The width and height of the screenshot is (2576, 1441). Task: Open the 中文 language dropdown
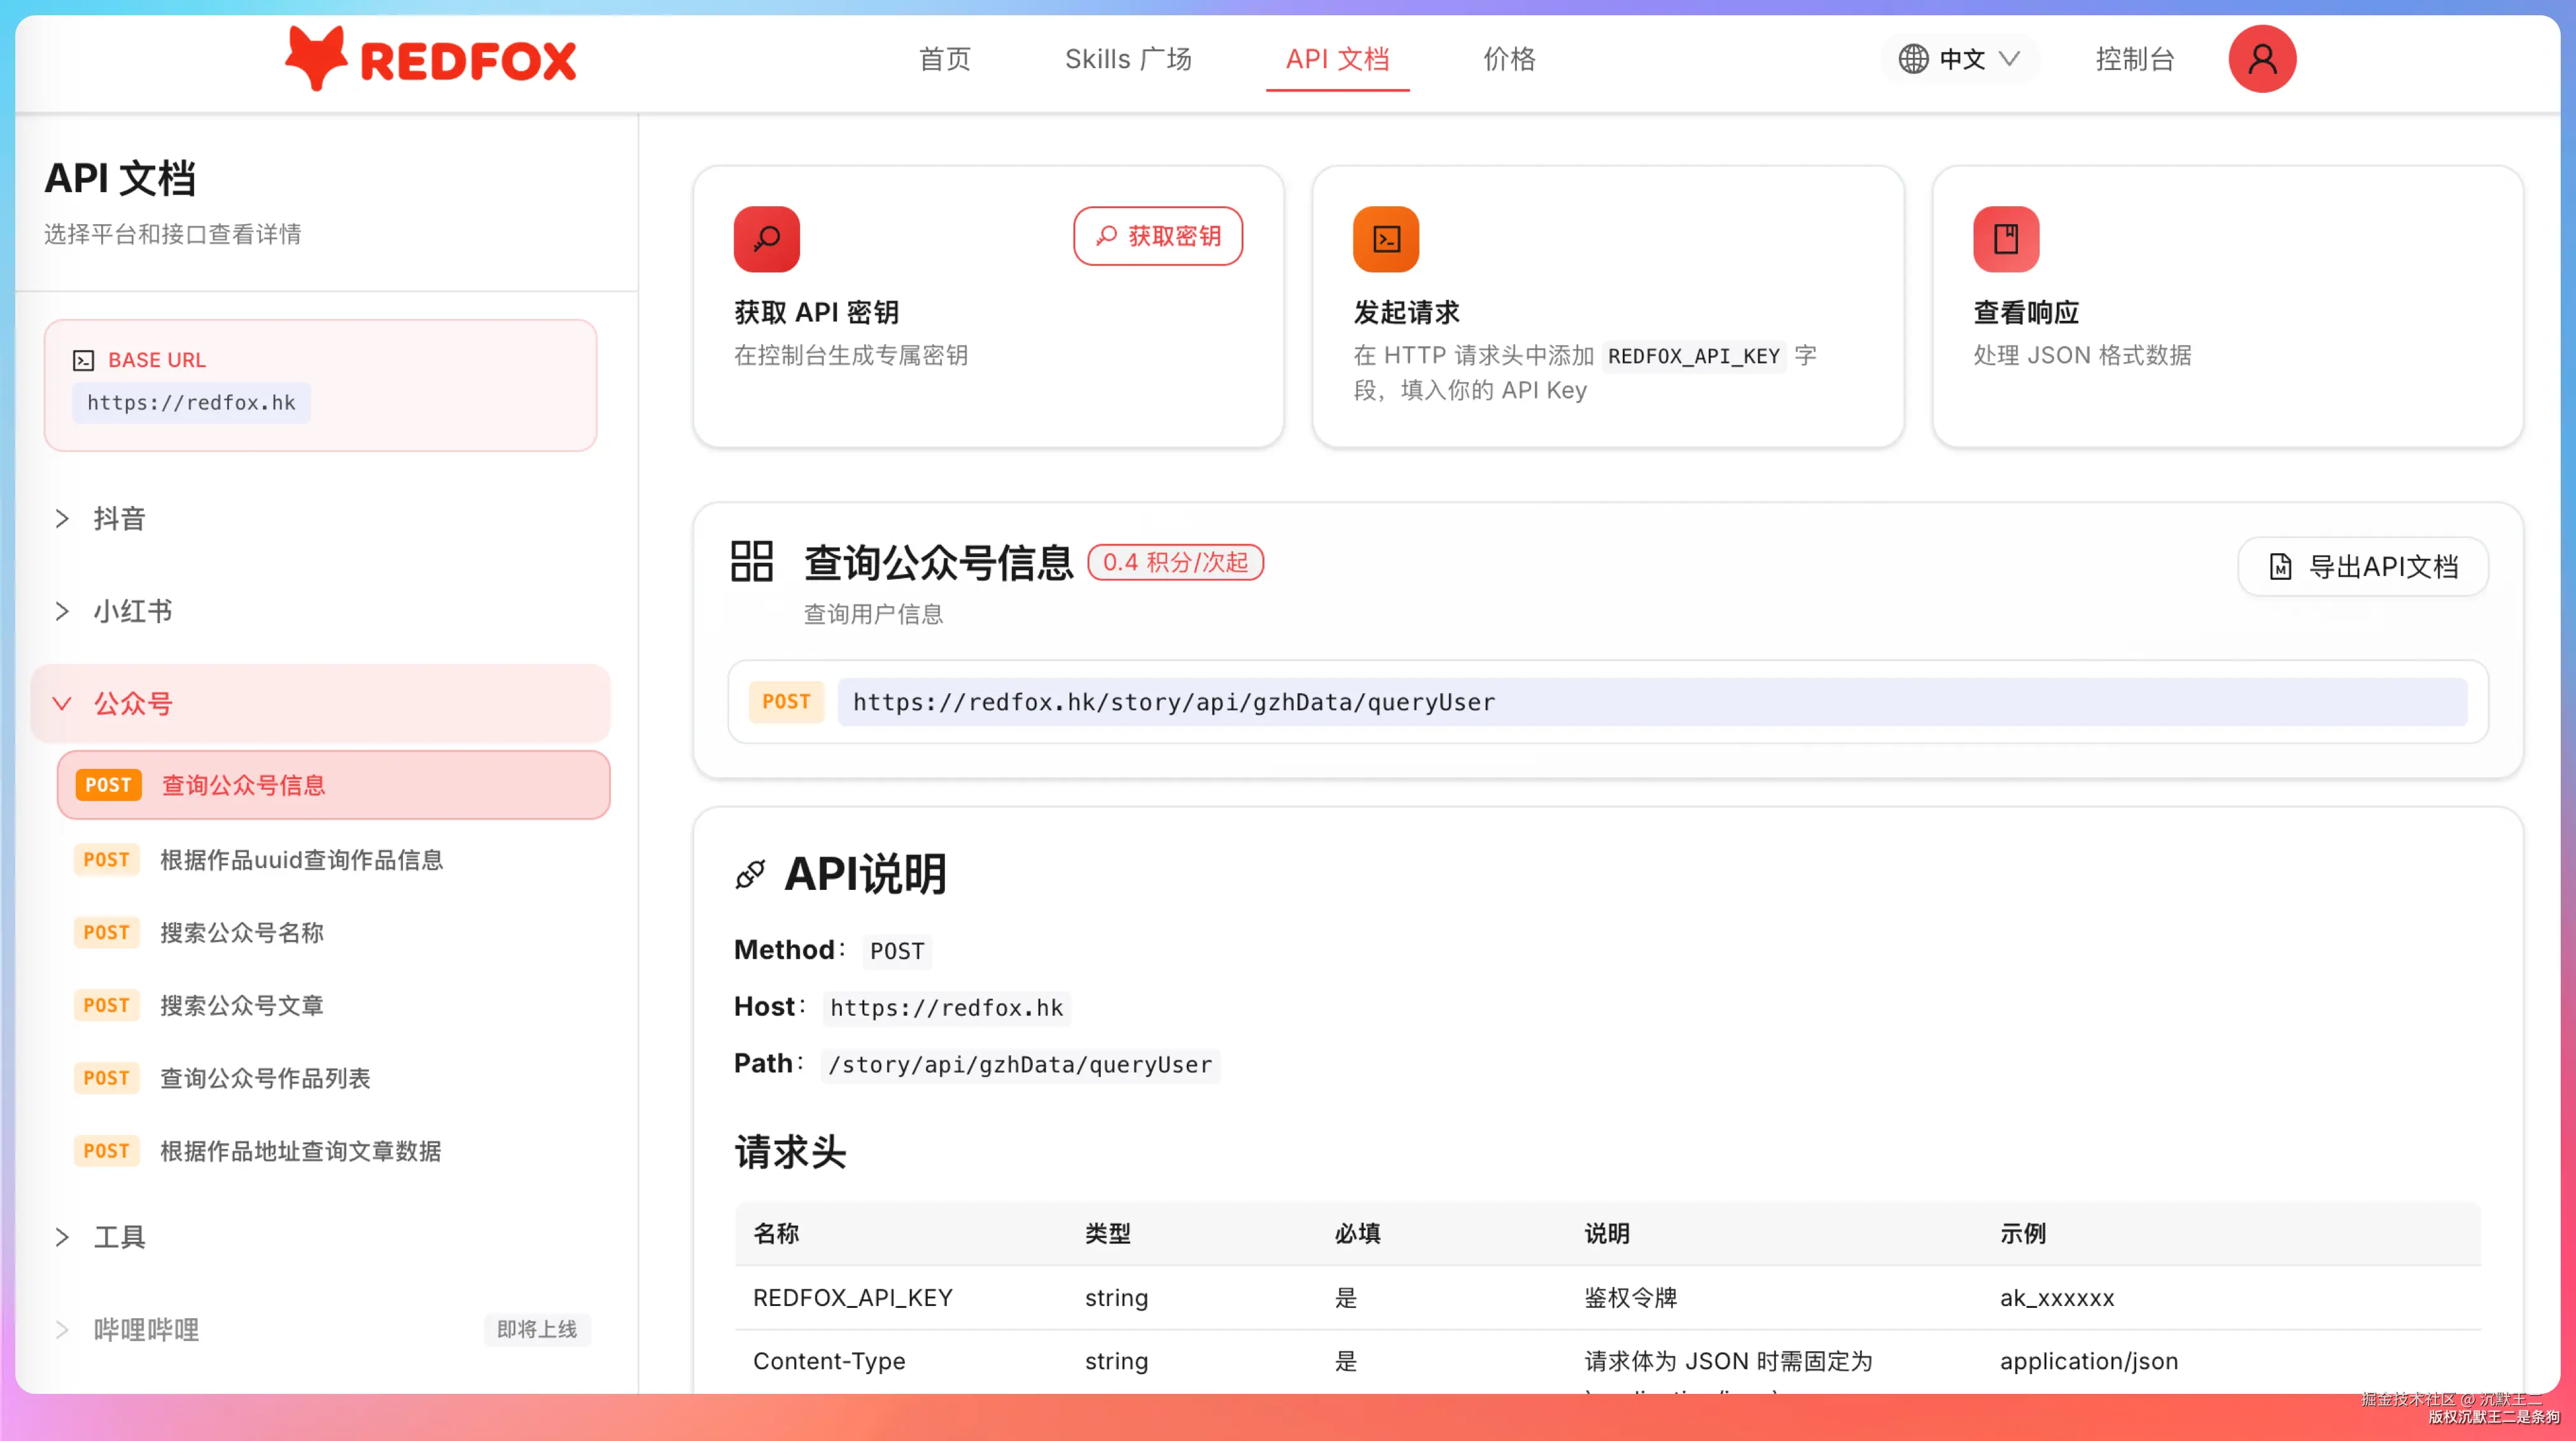point(1960,59)
